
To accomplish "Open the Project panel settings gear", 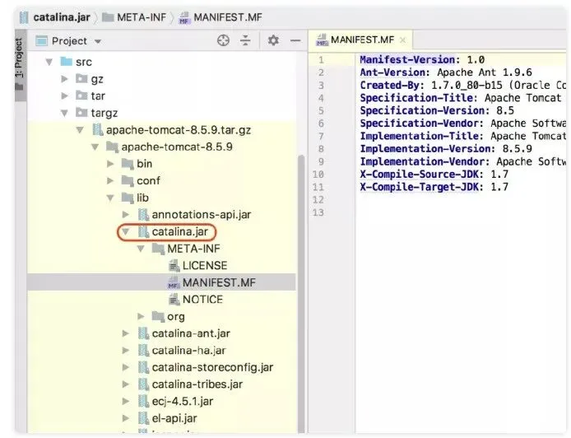I will (273, 40).
